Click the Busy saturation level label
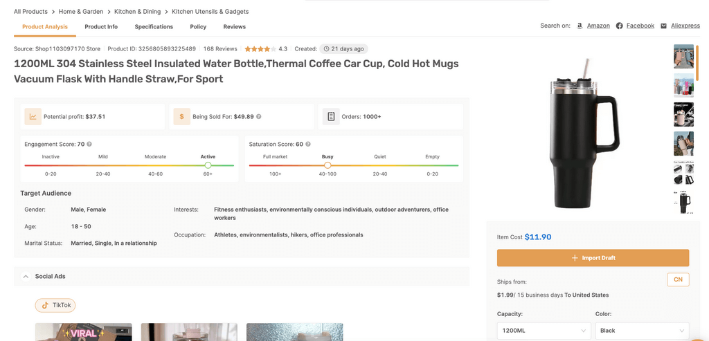 [327, 157]
